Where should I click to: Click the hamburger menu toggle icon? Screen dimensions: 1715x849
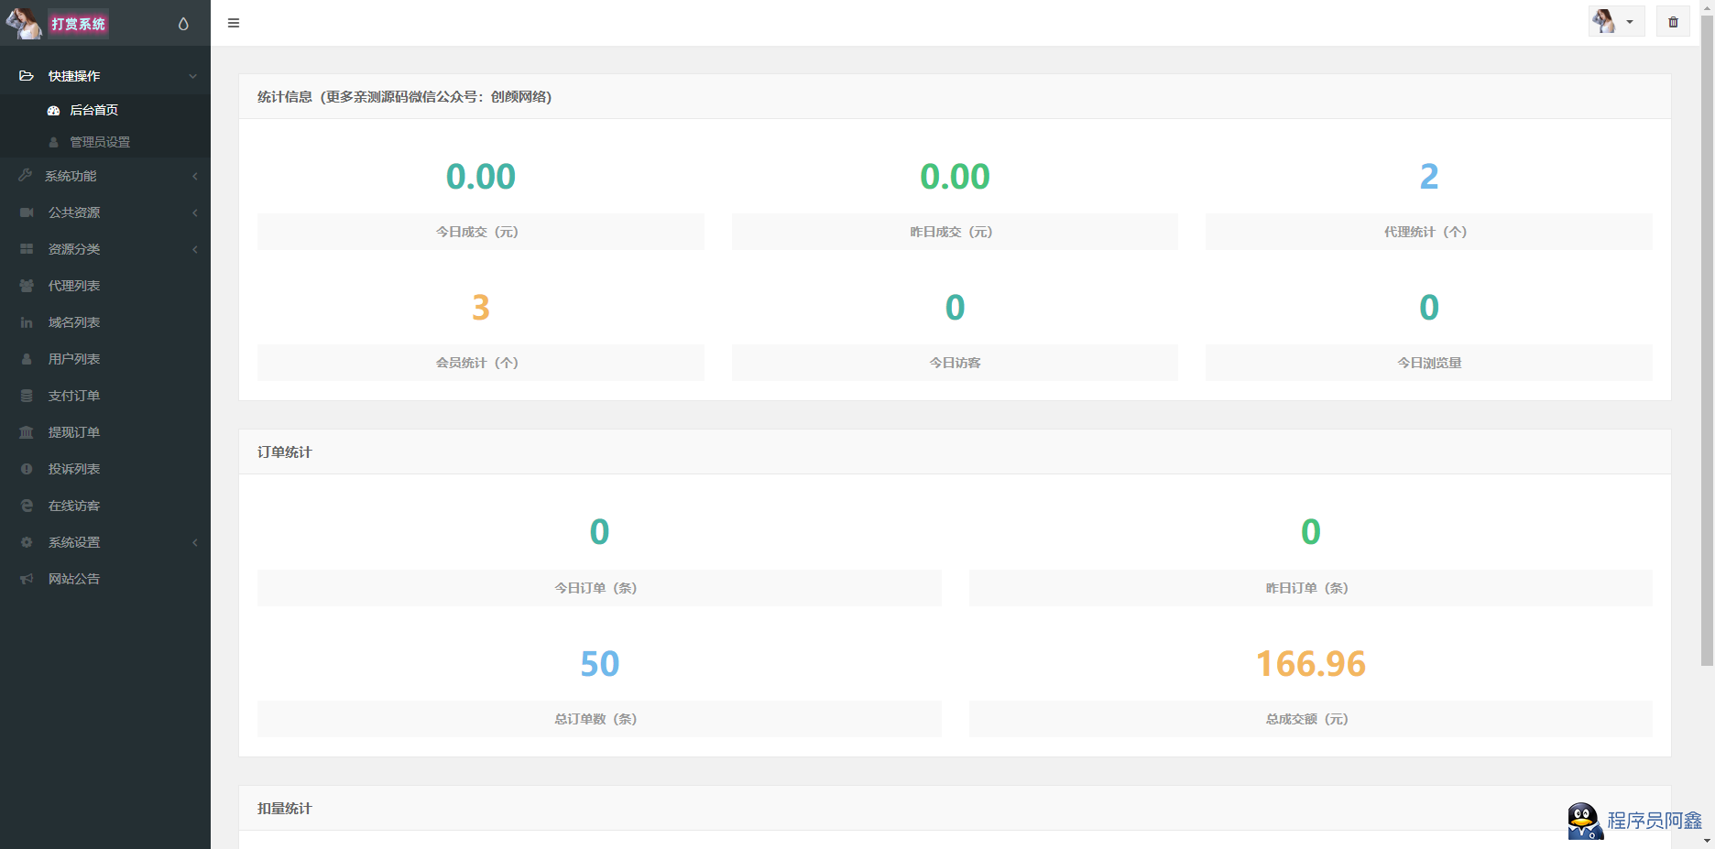pos(234,23)
